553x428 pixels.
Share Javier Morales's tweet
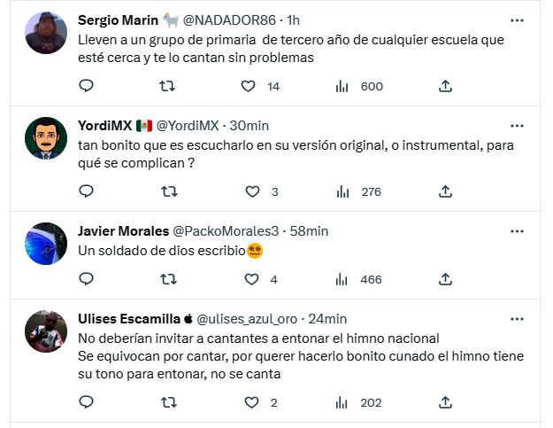446,279
